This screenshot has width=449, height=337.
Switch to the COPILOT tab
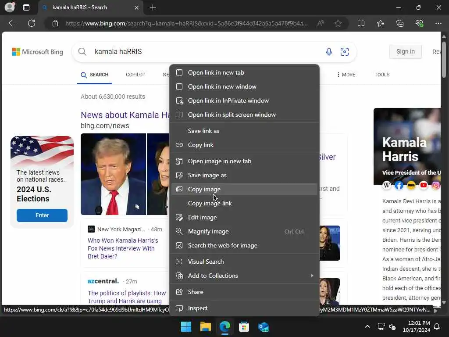(x=135, y=75)
